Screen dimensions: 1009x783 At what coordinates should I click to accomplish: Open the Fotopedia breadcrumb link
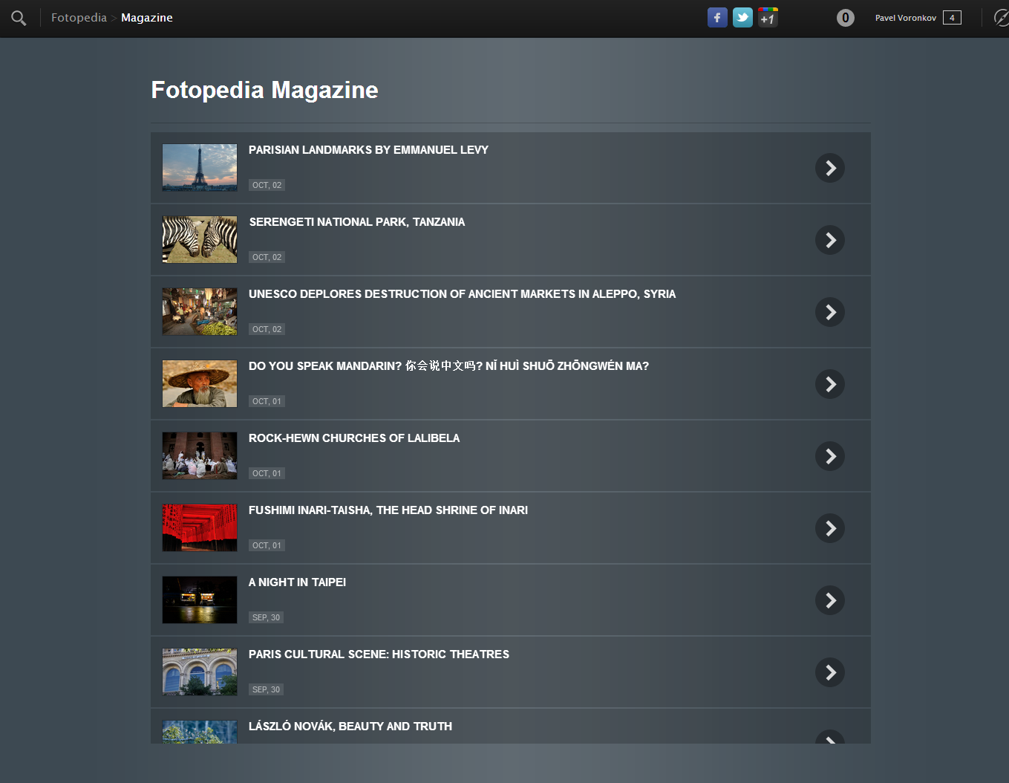(79, 18)
